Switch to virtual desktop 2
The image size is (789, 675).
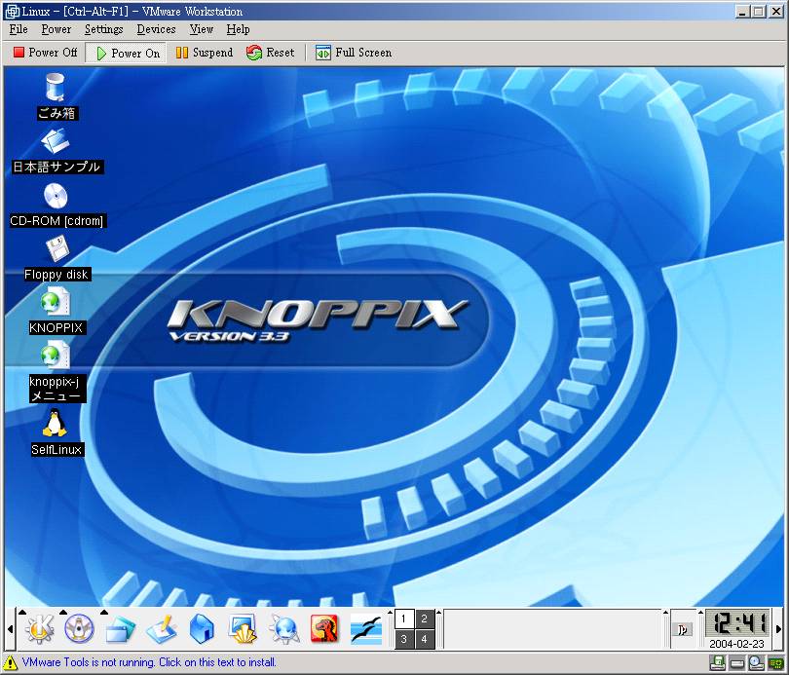(424, 619)
